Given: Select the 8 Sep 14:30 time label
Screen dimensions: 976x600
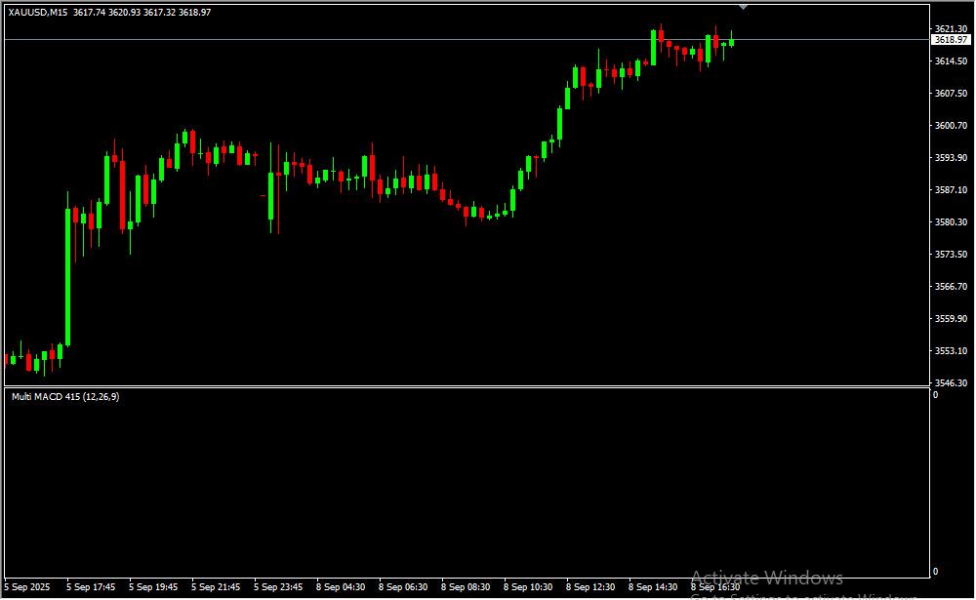Looking at the screenshot, I should tap(653, 587).
